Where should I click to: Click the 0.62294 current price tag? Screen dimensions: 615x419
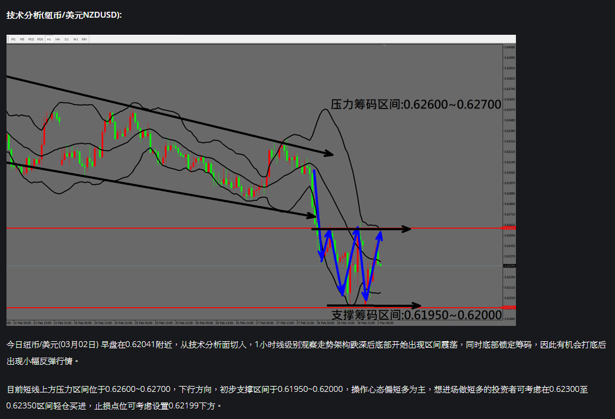[509, 266]
